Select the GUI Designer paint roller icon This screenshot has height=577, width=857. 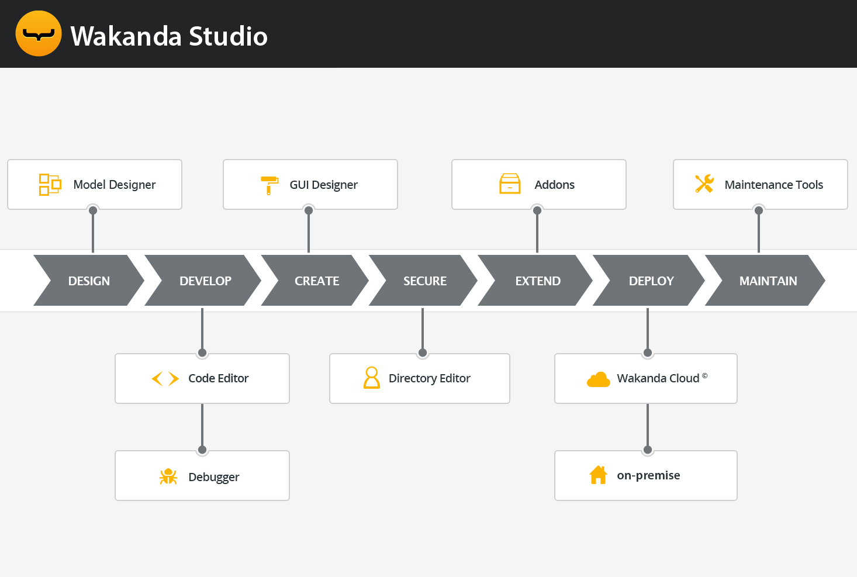tap(269, 184)
